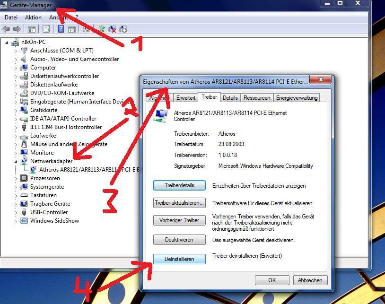
Task: Select the Audio-, Video- und Gamecontroller speaker icon
Action: point(24,59)
